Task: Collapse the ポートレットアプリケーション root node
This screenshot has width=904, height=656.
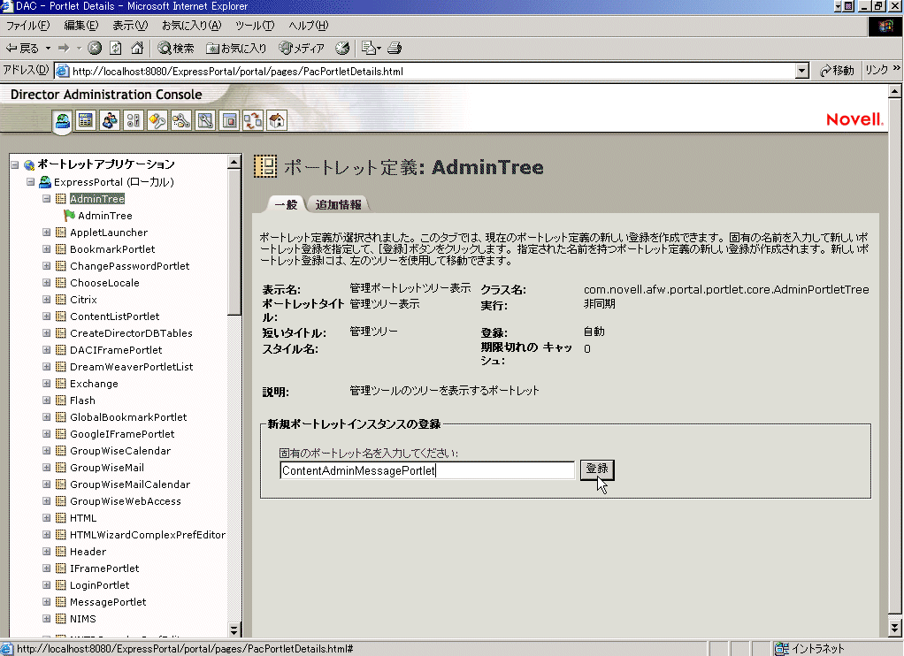Action: 15,164
